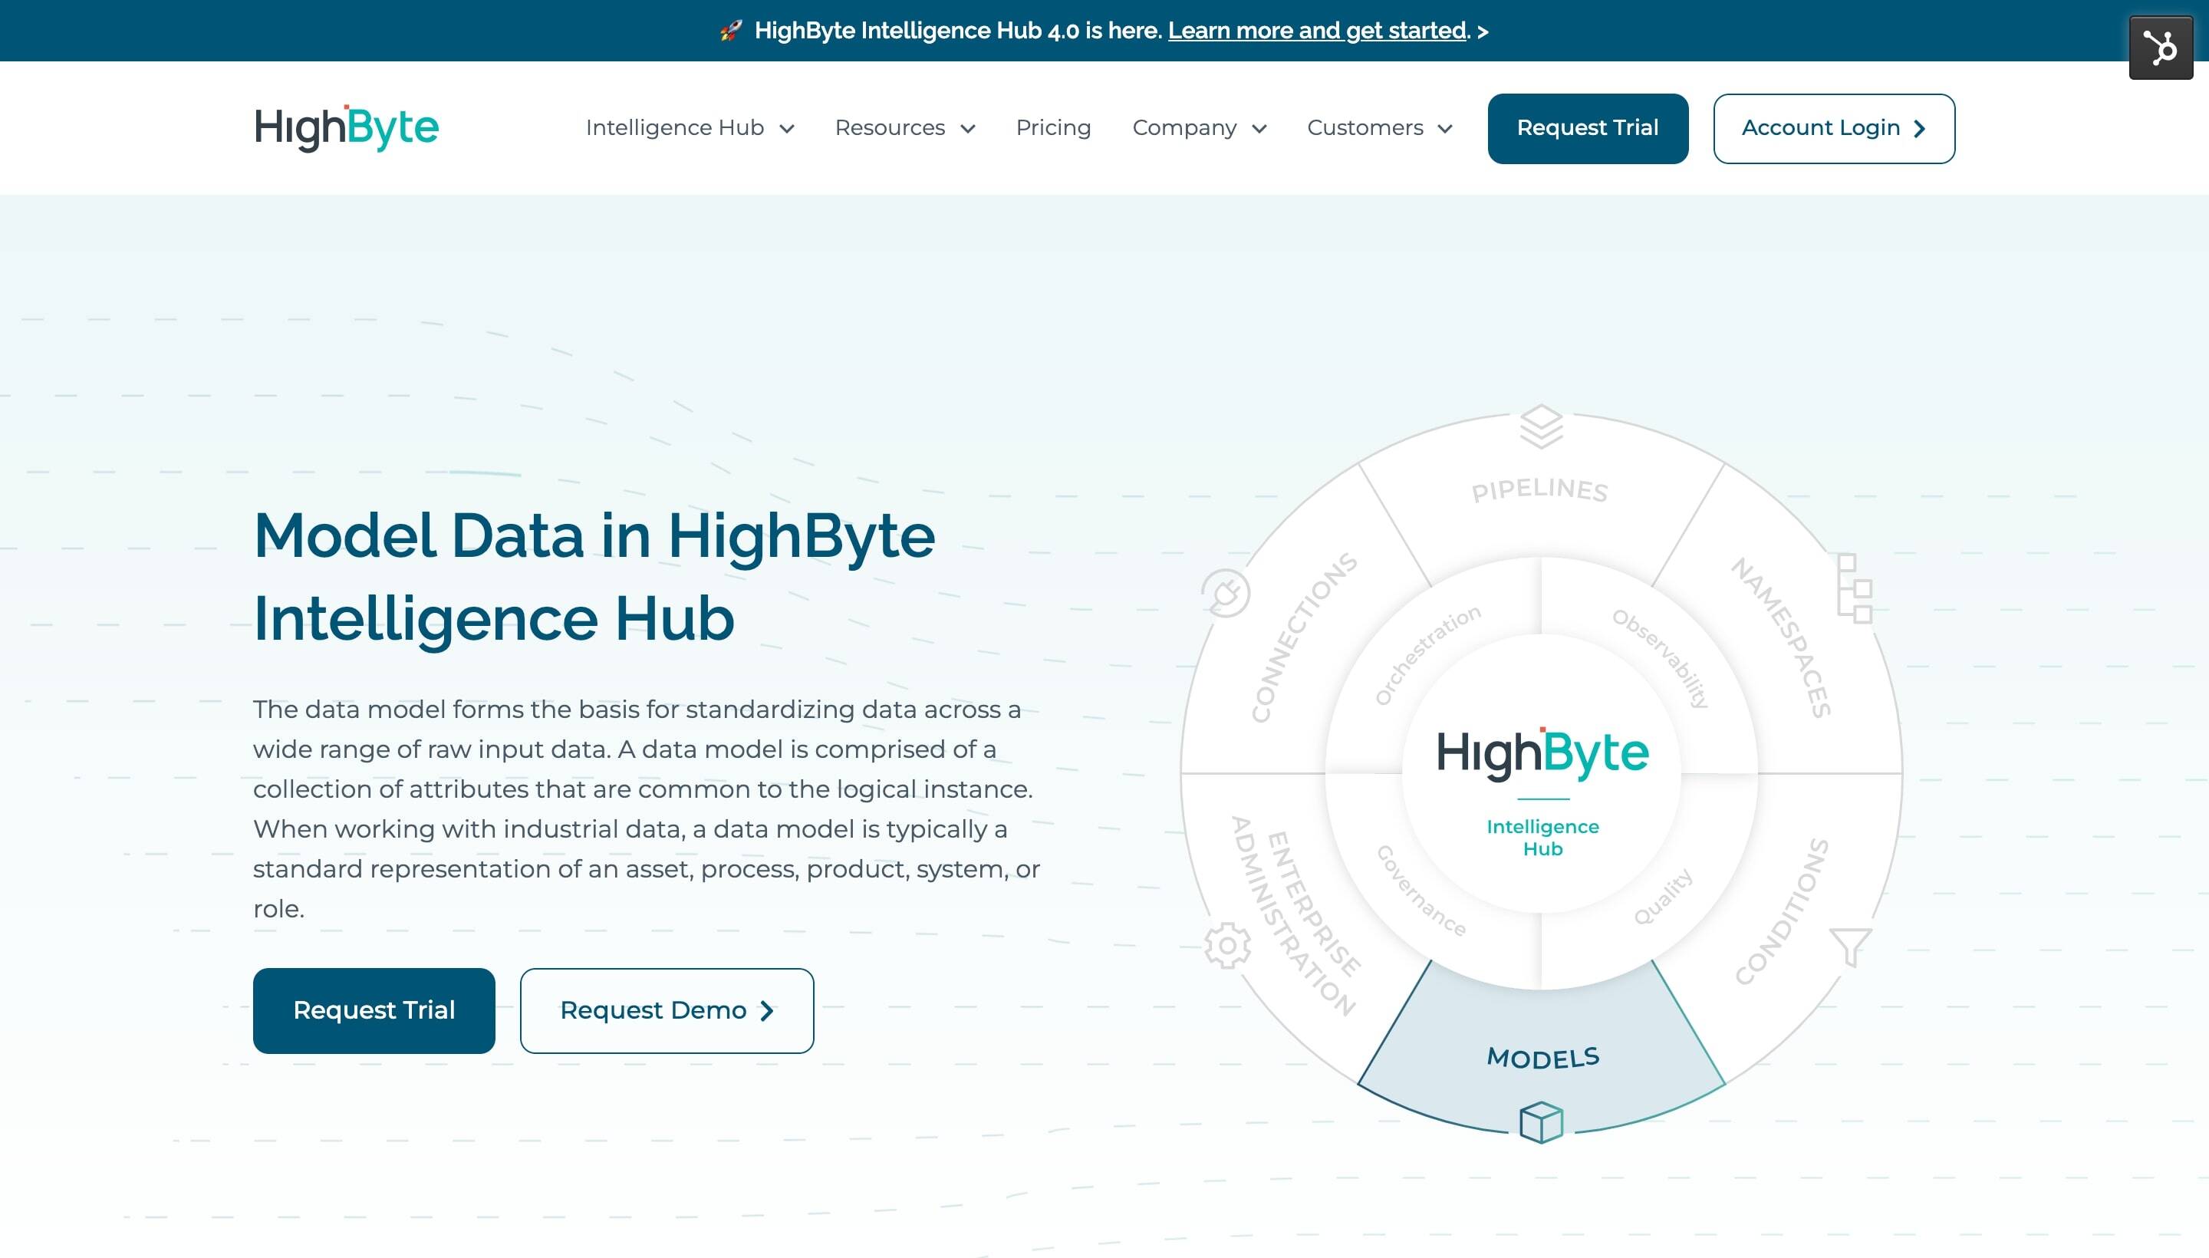Viewport: 2209px width, 1258px height.
Task: Click the Model Data in HighByte heading
Action: 594,576
